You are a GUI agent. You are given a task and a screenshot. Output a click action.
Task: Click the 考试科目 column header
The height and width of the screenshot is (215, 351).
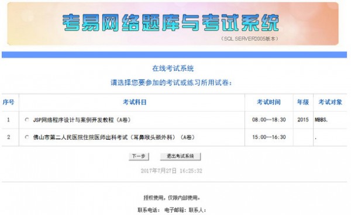135,102
